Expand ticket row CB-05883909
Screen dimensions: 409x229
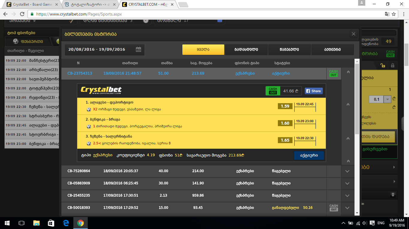coord(347,183)
